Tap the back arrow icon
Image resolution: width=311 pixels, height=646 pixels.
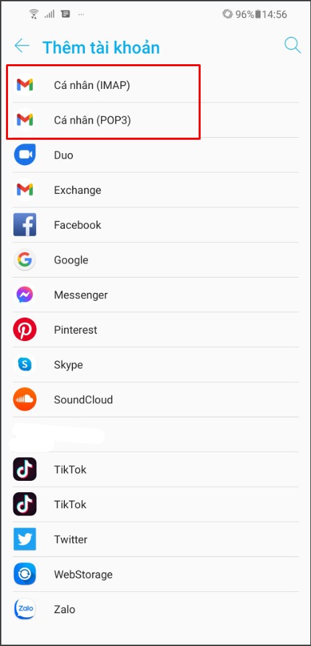click(22, 45)
